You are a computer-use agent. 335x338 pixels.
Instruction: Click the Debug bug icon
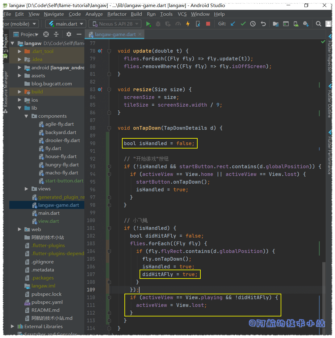(158, 24)
